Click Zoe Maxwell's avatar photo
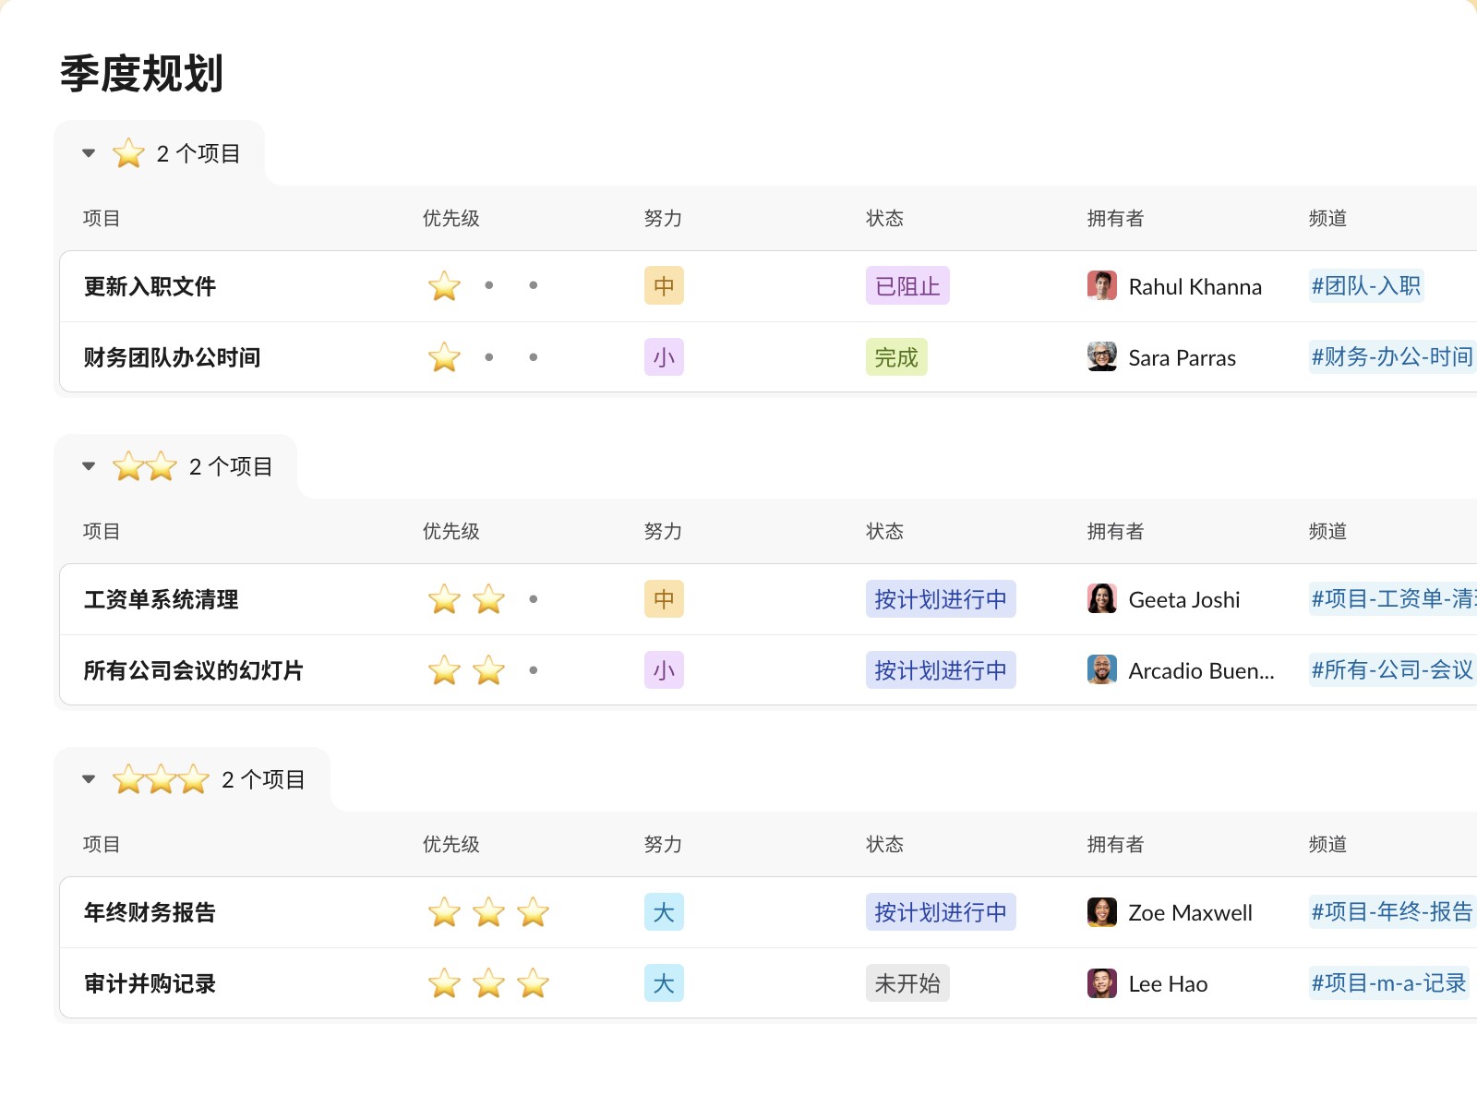 click(1101, 912)
